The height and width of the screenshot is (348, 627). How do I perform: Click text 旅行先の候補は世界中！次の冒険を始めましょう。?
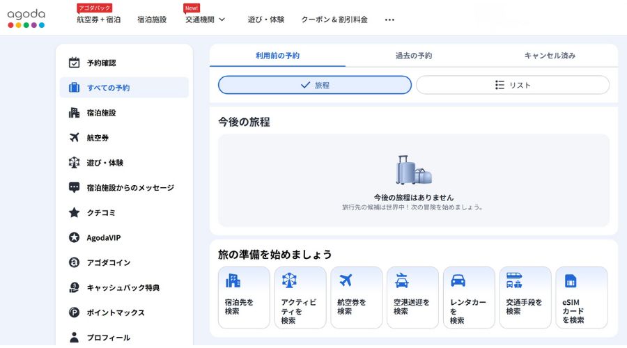point(412,207)
